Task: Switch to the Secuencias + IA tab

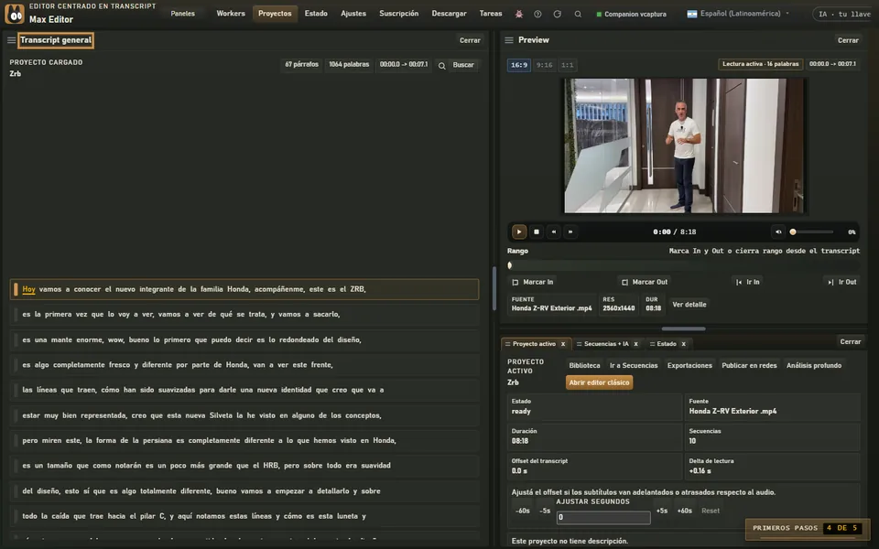Action: (606, 344)
